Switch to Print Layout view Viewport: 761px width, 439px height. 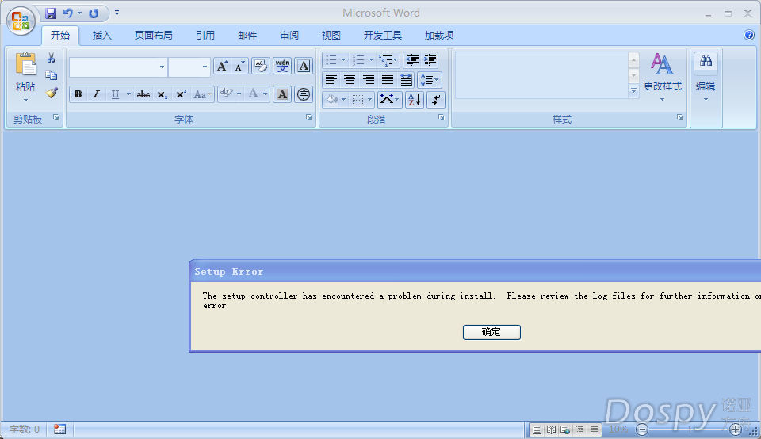[x=537, y=429]
